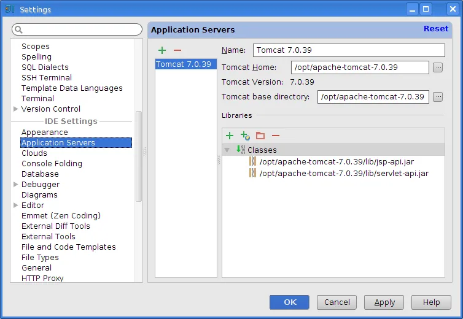Image resolution: width=463 pixels, height=319 pixels.
Task: Maximize the Settings window
Action: (x=426, y=9)
